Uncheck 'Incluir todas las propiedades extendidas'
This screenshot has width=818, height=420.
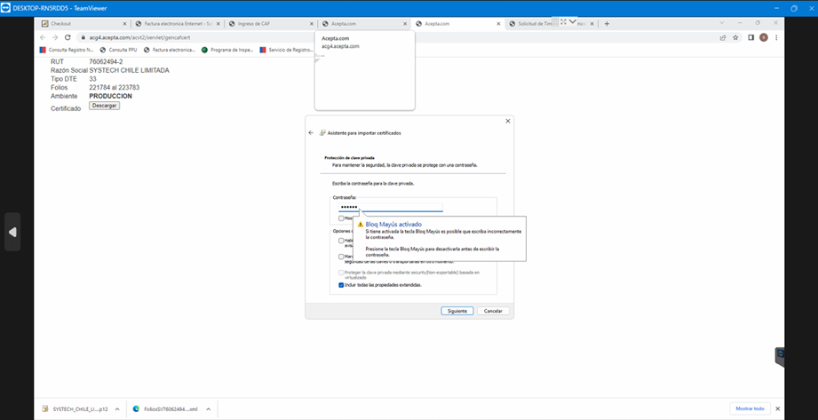tap(341, 285)
